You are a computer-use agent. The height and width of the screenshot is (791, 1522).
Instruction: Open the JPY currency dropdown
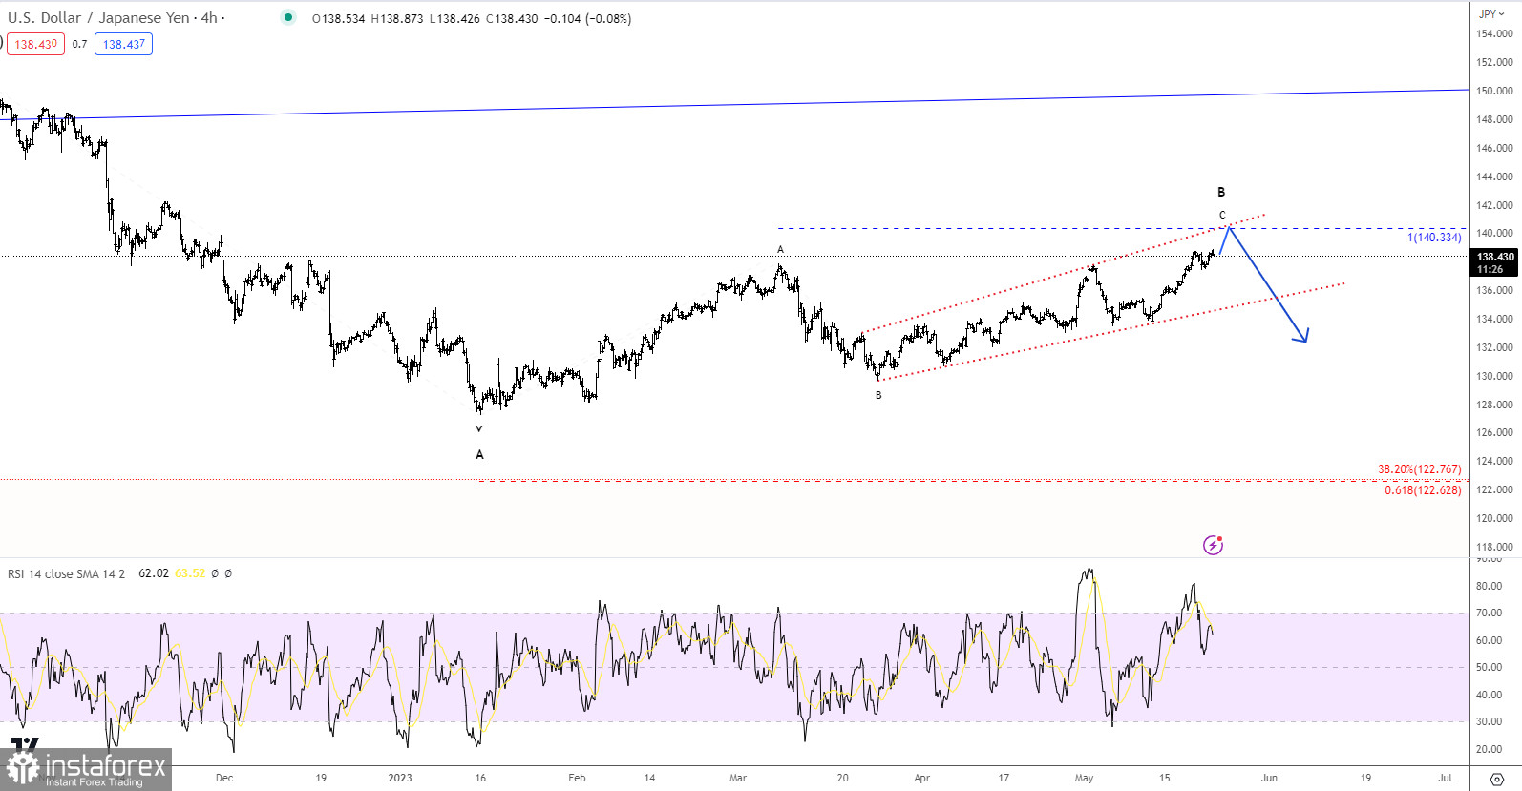click(x=1491, y=14)
